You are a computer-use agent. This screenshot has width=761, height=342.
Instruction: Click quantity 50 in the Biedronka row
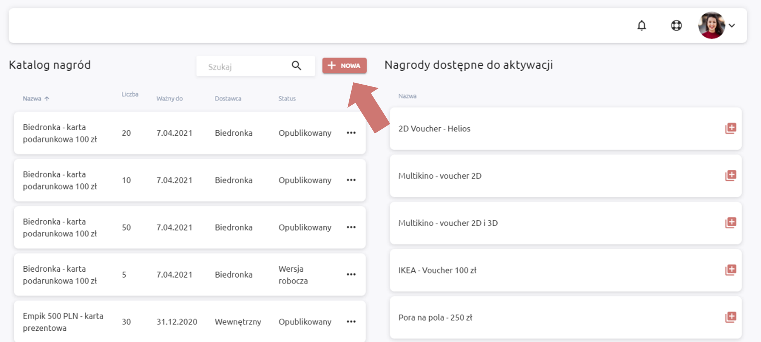tap(126, 228)
